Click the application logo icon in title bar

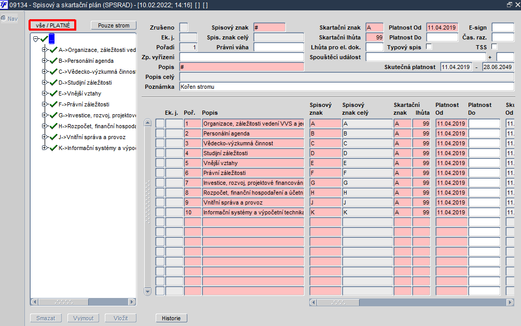pyautogui.click(x=4, y=4)
